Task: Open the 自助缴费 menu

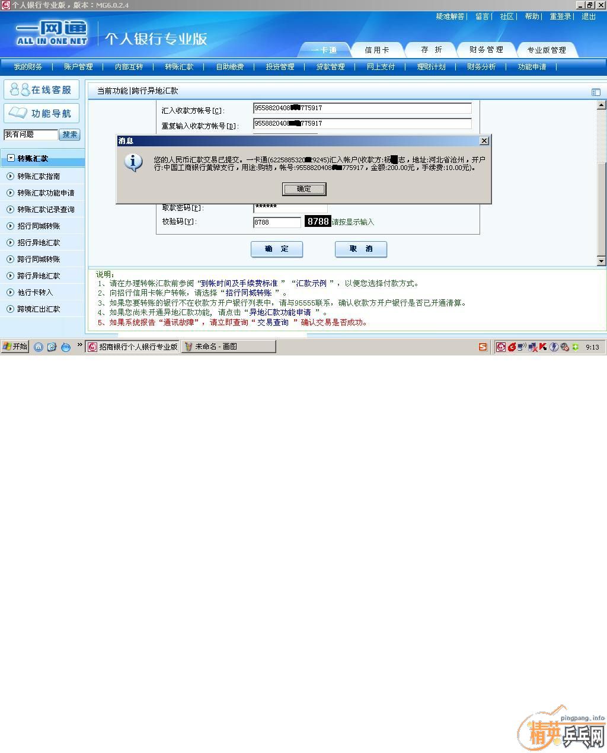Action: 229,67
